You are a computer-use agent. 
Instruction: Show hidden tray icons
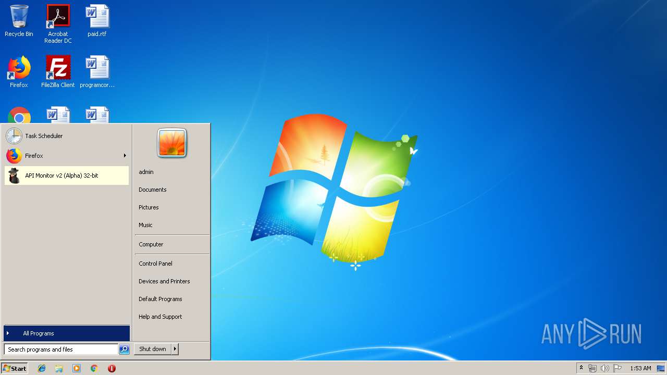click(x=581, y=368)
